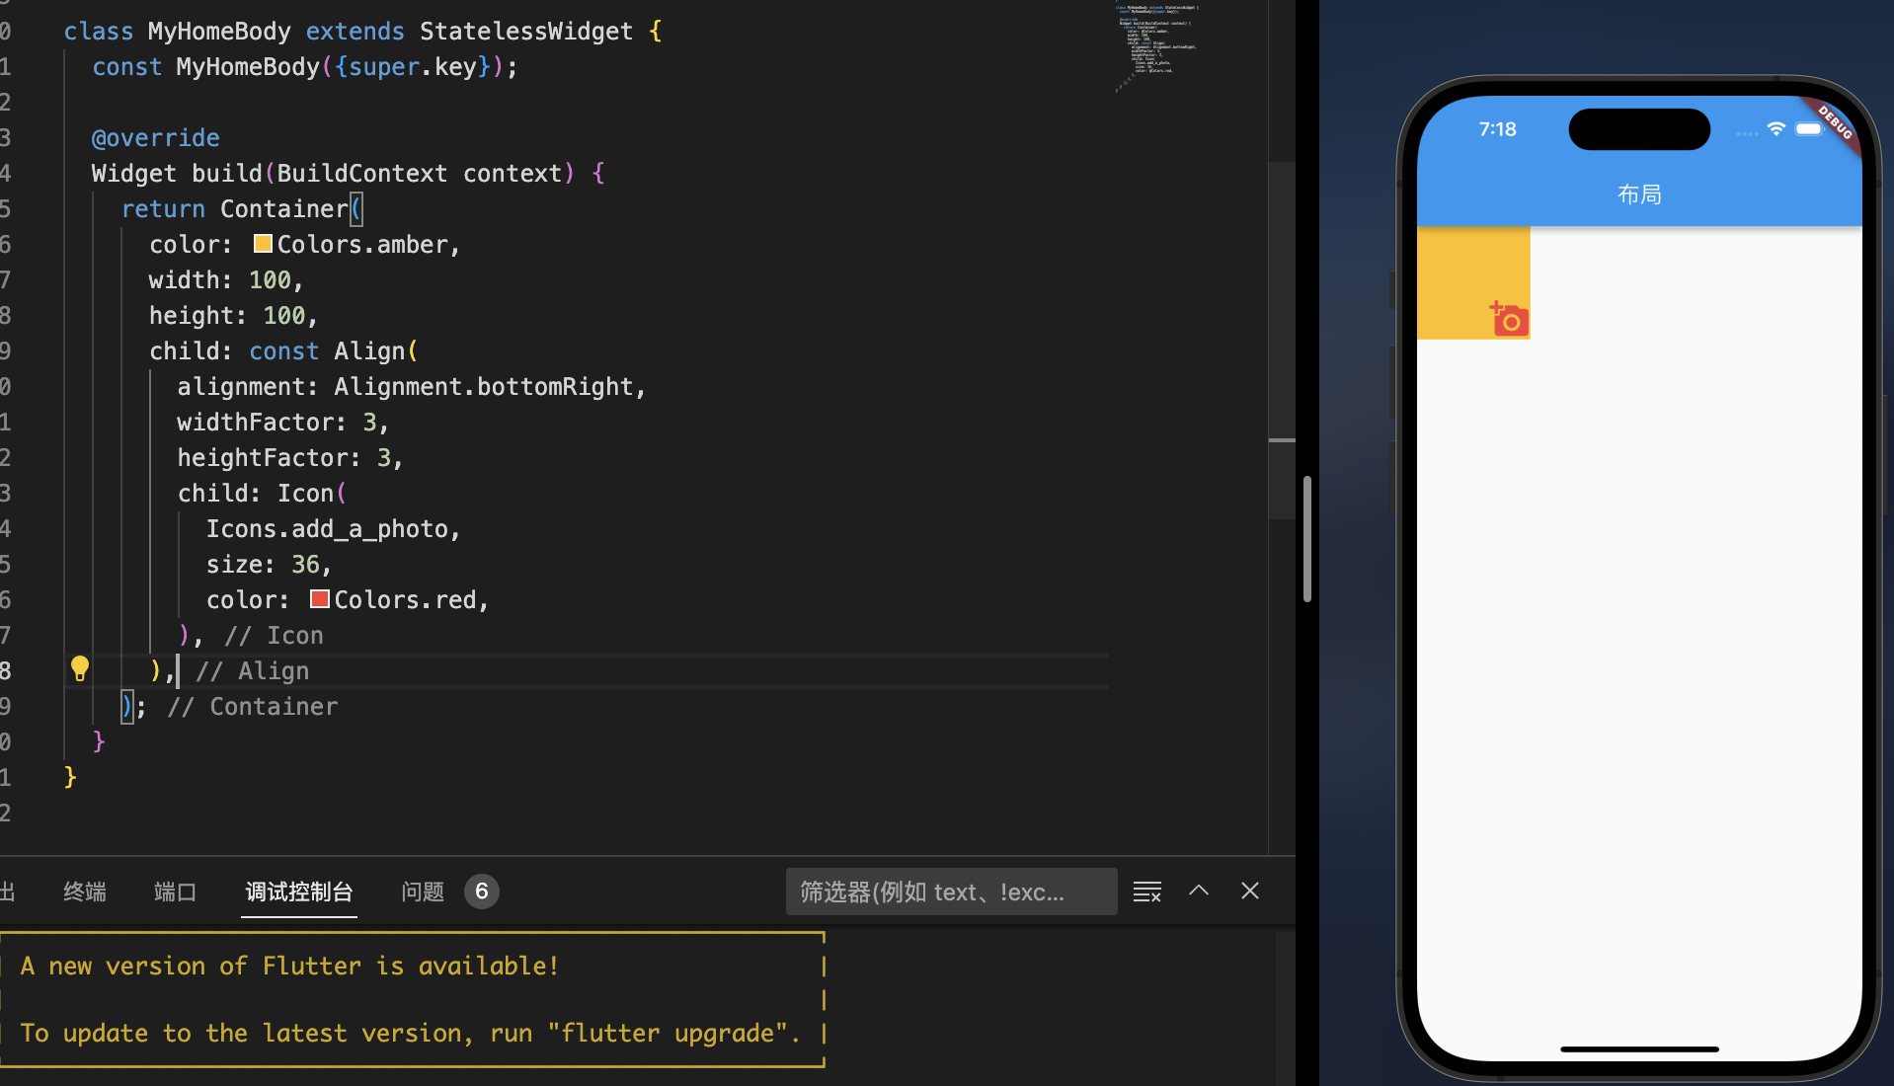The width and height of the screenshot is (1894, 1086).
Task: Click Colors.red text in code
Action: pyautogui.click(x=405, y=599)
